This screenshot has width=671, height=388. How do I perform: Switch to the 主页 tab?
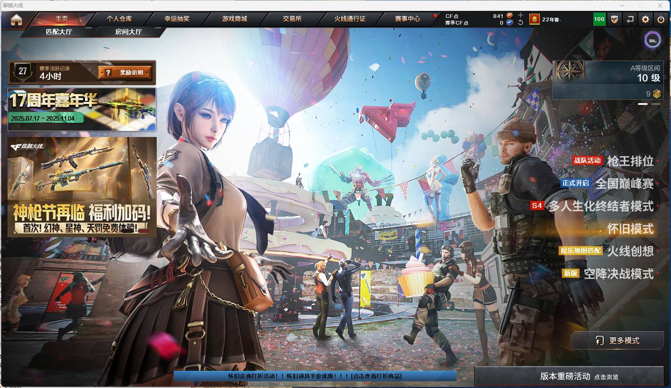pos(61,19)
